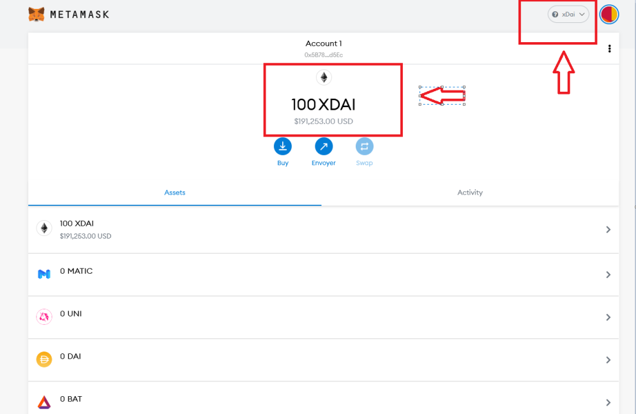Switch to the Activity tab

click(x=470, y=193)
